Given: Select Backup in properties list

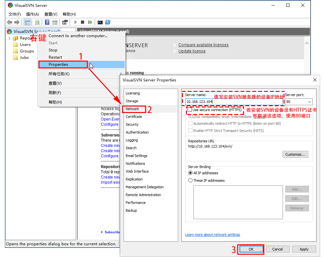Looking at the screenshot, I should [150, 210].
